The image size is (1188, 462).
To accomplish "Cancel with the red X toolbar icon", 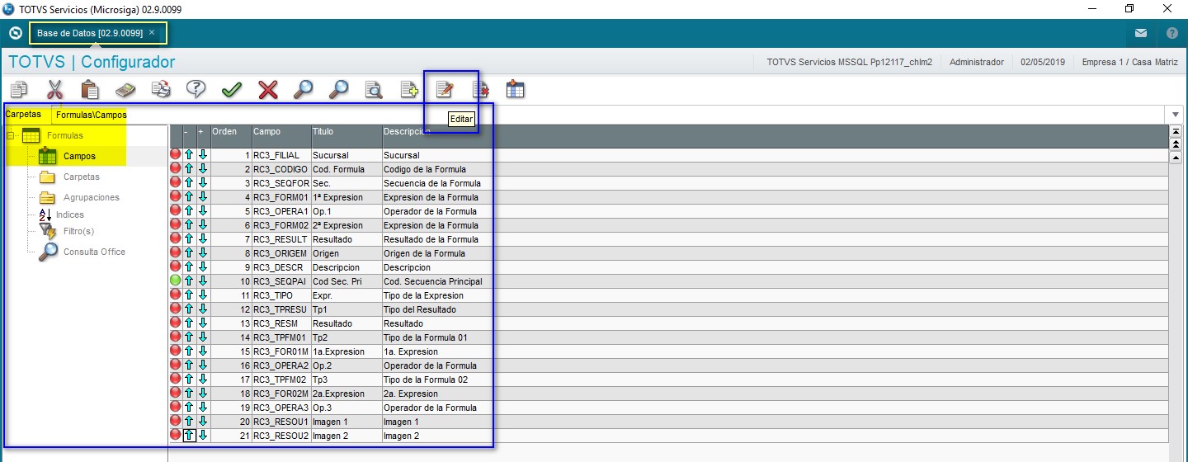I will 267,89.
